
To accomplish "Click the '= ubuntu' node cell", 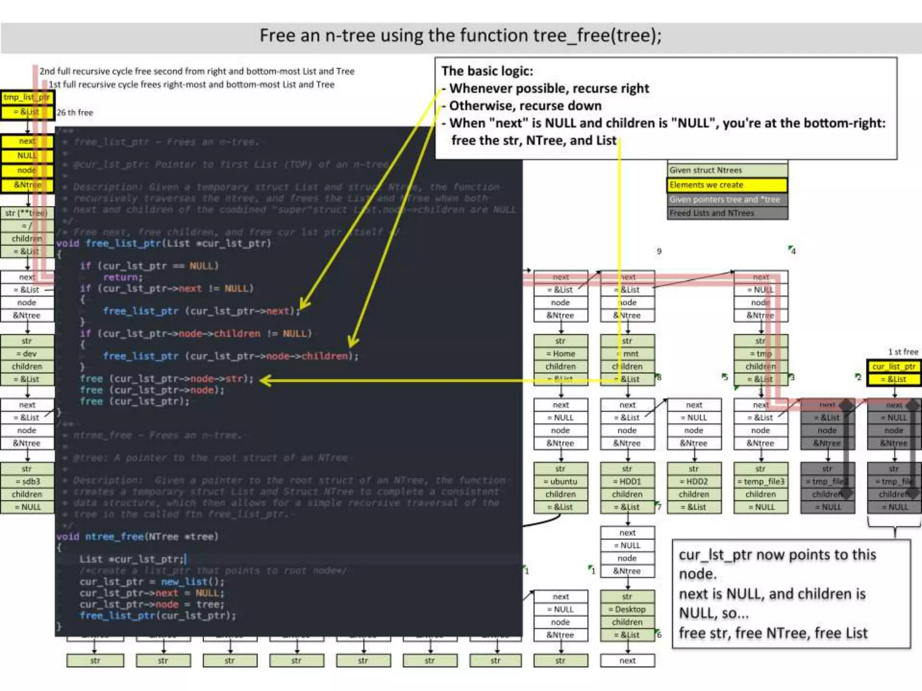I will click(560, 481).
